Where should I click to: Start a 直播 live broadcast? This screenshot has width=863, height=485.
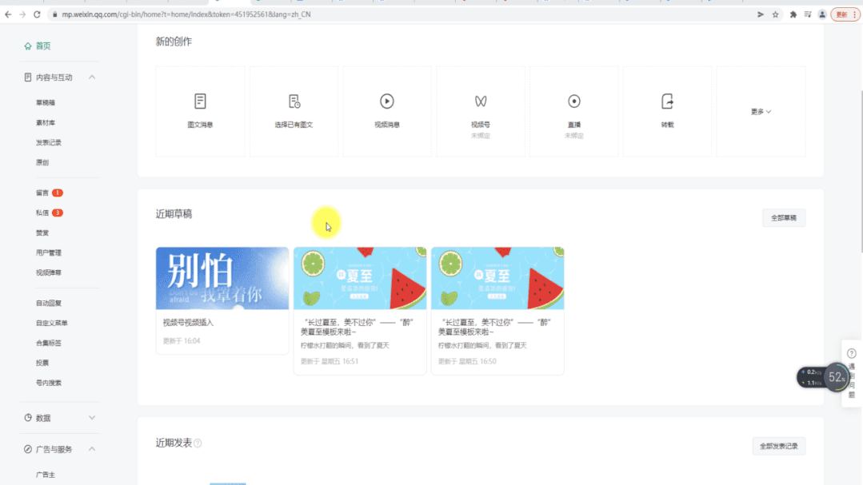[574, 112]
